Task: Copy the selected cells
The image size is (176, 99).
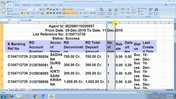Action: [10, 11]
